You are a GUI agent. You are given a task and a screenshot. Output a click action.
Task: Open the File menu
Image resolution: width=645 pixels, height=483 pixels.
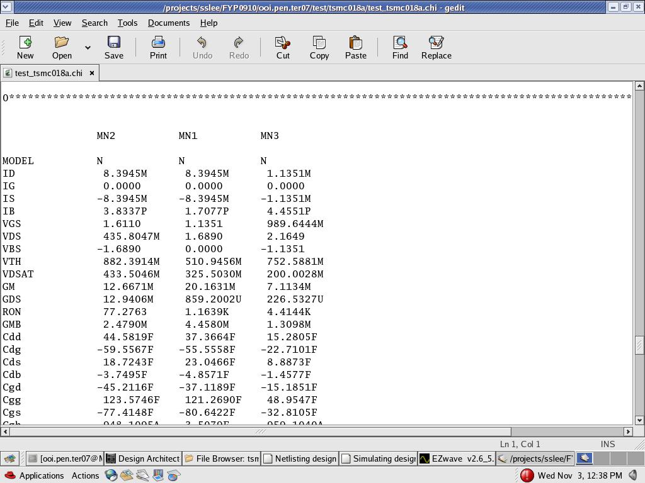12,23
